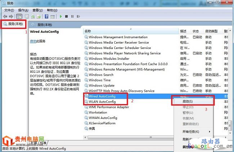Open the 文件(F) menu
234x152 pixels.
click(9, 10)
